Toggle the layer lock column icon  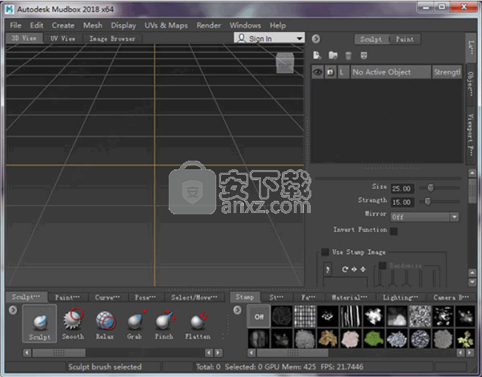point(331,72)
